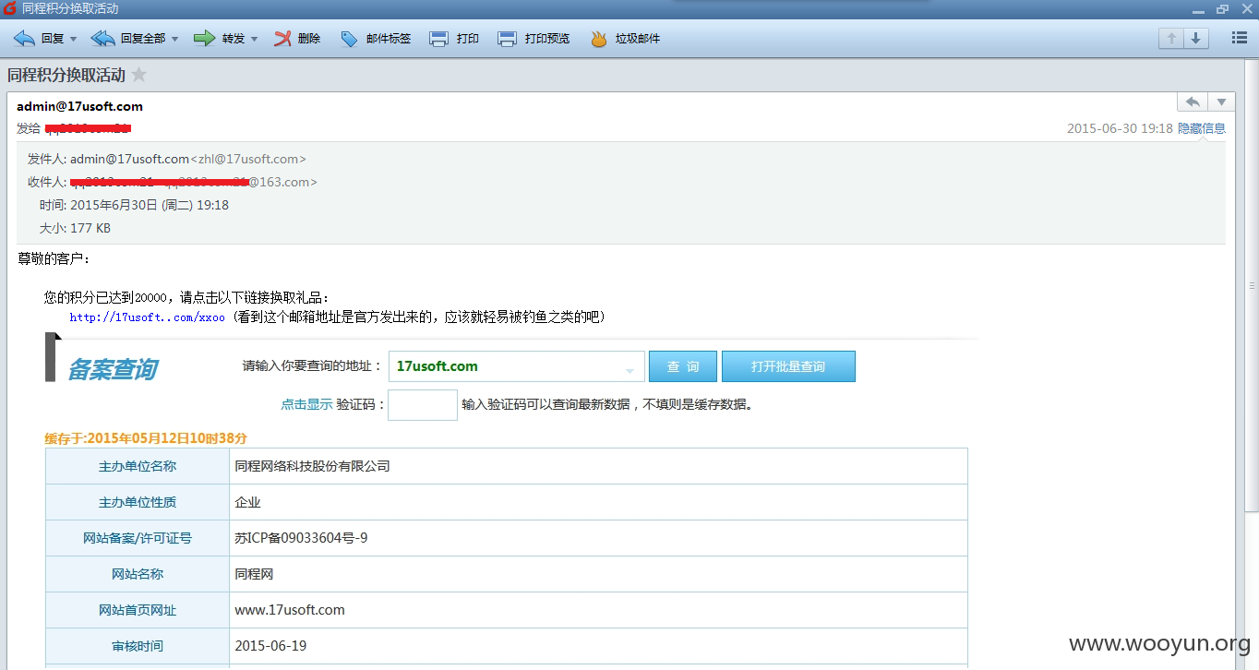Open mail tags (邮件标签)
The height and width of the screenshot is (670, 1259).
coord(375,39)
